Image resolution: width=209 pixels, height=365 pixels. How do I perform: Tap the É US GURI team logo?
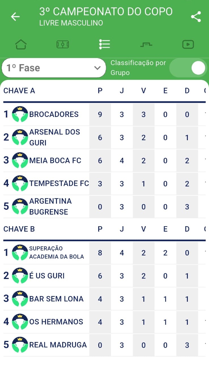pyautogui.click(x=20, y=276)
